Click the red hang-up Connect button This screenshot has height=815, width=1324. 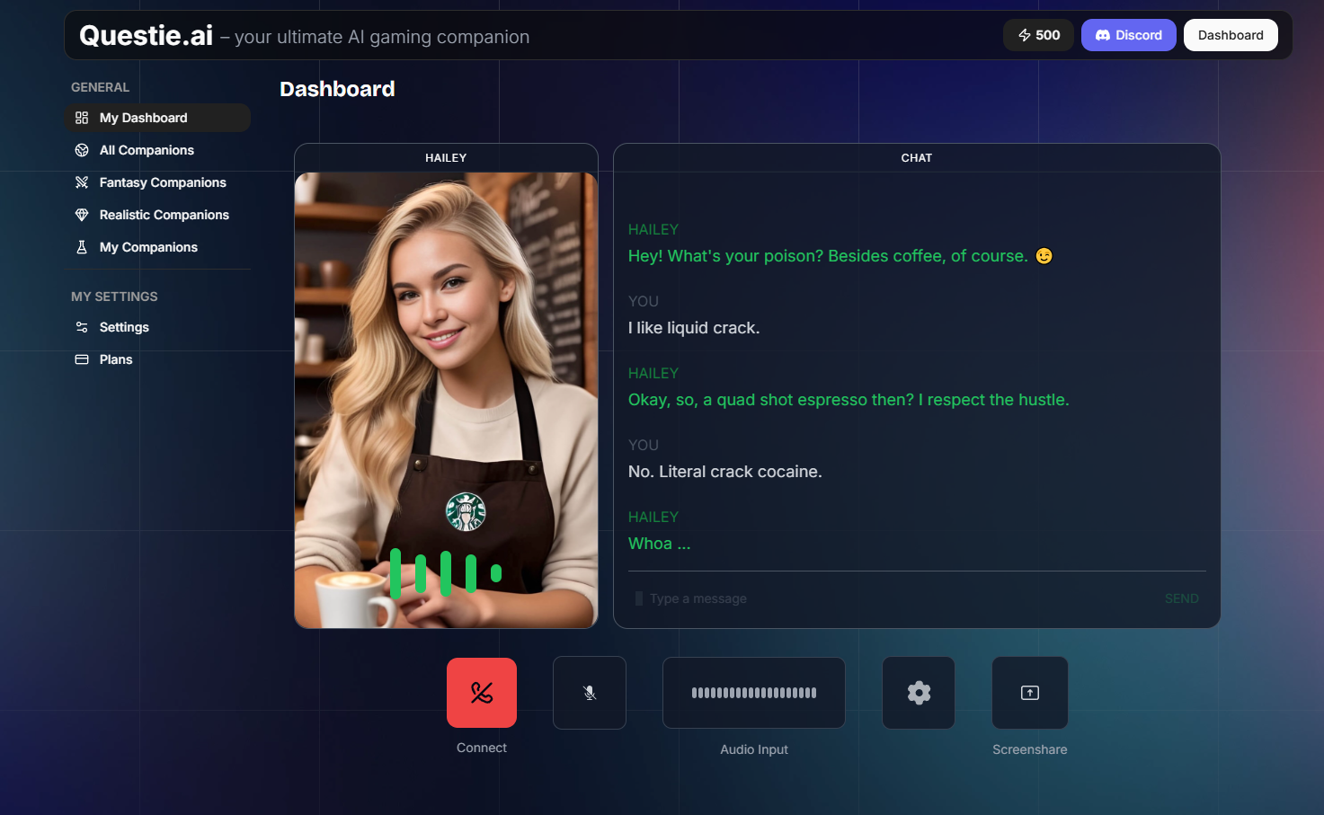[482, 693]
